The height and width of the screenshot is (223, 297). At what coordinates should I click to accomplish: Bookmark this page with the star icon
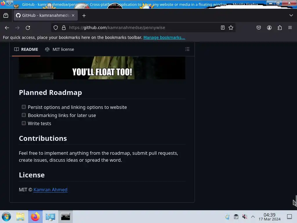click(x=231, y=28)
